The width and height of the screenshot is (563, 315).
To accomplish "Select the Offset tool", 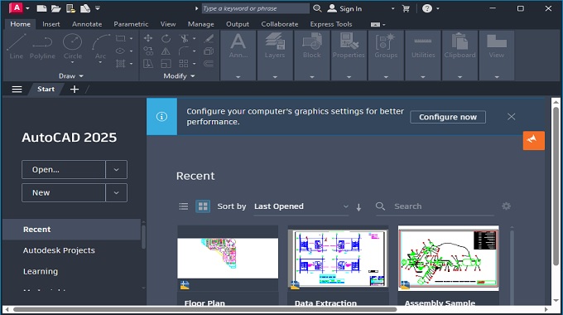I will pyautogui.click(x=209, y=64).
